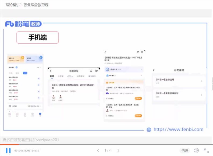Switch to the 公开课 tab

click(61, 76)
